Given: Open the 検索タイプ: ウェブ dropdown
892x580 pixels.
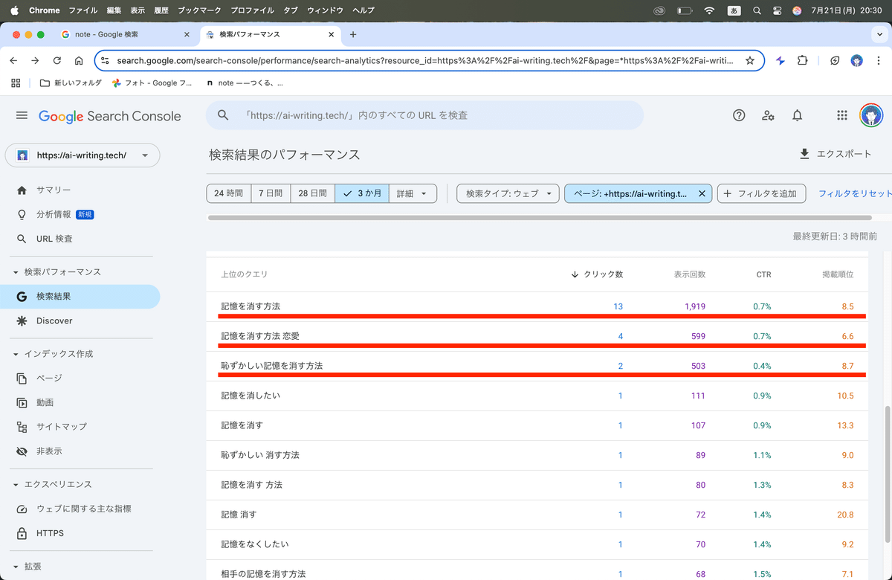Looking at the screenshot, I should pyautogui.click(x=508, y=193).
